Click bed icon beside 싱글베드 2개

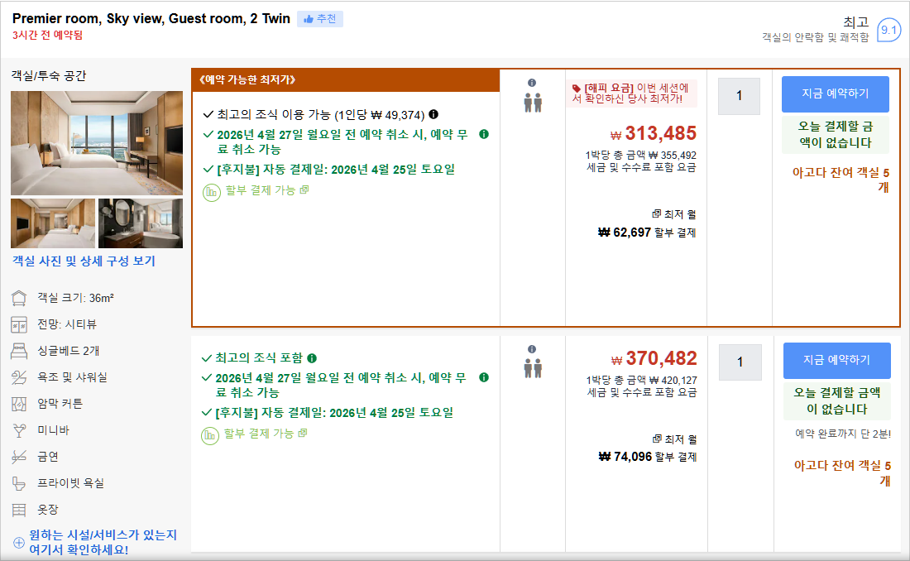click(19, 352)
